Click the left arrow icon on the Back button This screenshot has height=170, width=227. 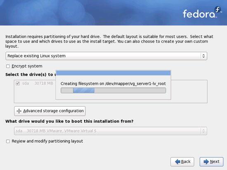(x=177, y=162)
